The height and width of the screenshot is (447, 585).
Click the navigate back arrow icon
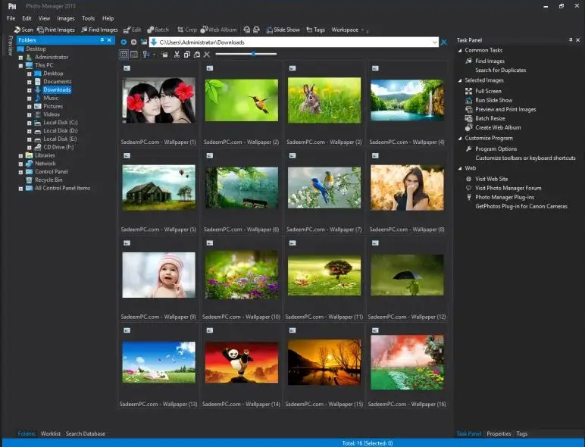pos(124,42)
